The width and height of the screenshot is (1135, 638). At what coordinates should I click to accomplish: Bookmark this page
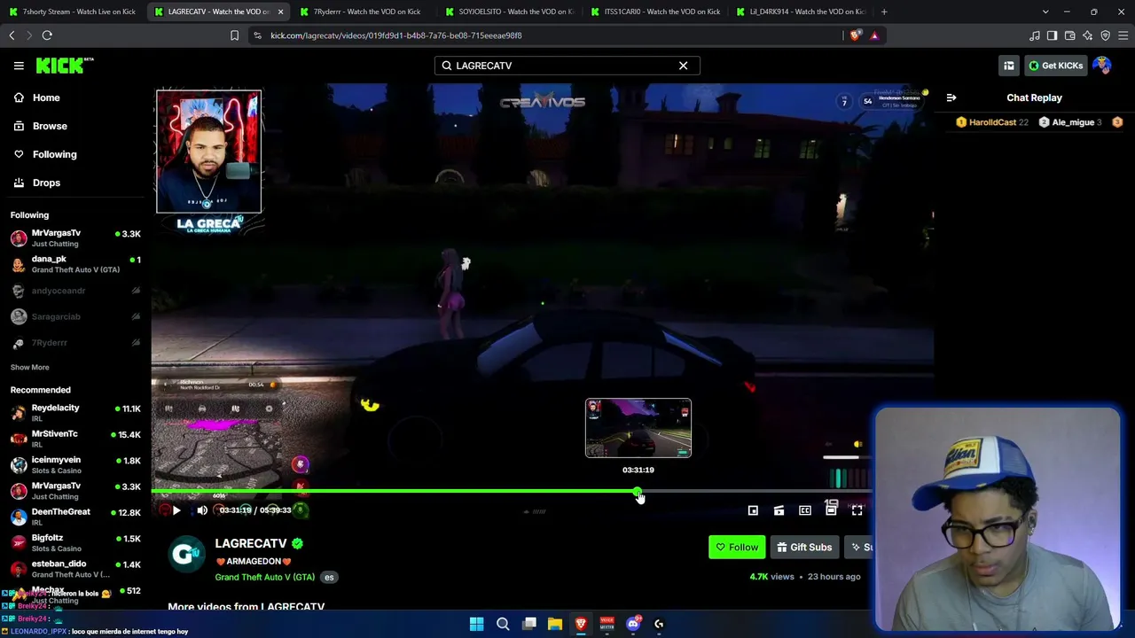234,35
